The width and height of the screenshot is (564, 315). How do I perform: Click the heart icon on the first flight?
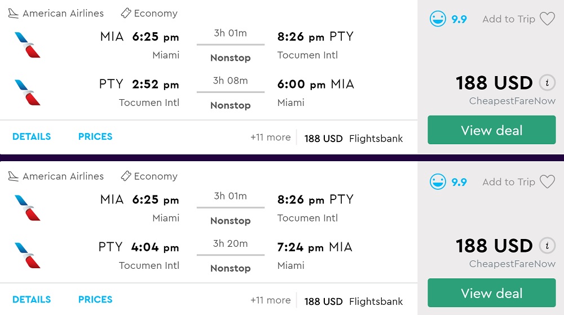[x=547, y=19]
